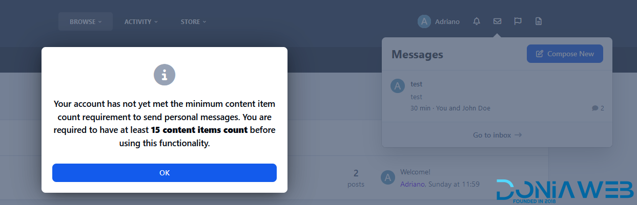This screenshot has height=205, width=637.
Task: Expand the Browse dropdown menu
Action: point(86,21)
